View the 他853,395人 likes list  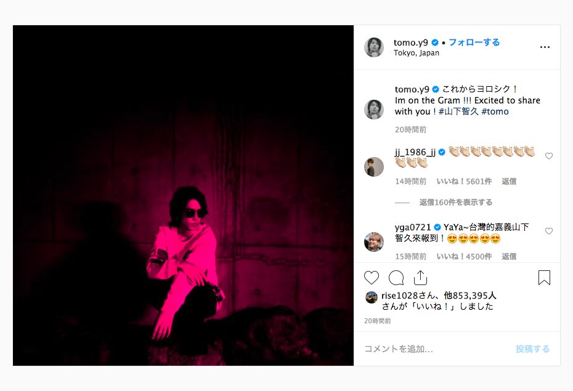pyautogui.click(x=470, y=296)
